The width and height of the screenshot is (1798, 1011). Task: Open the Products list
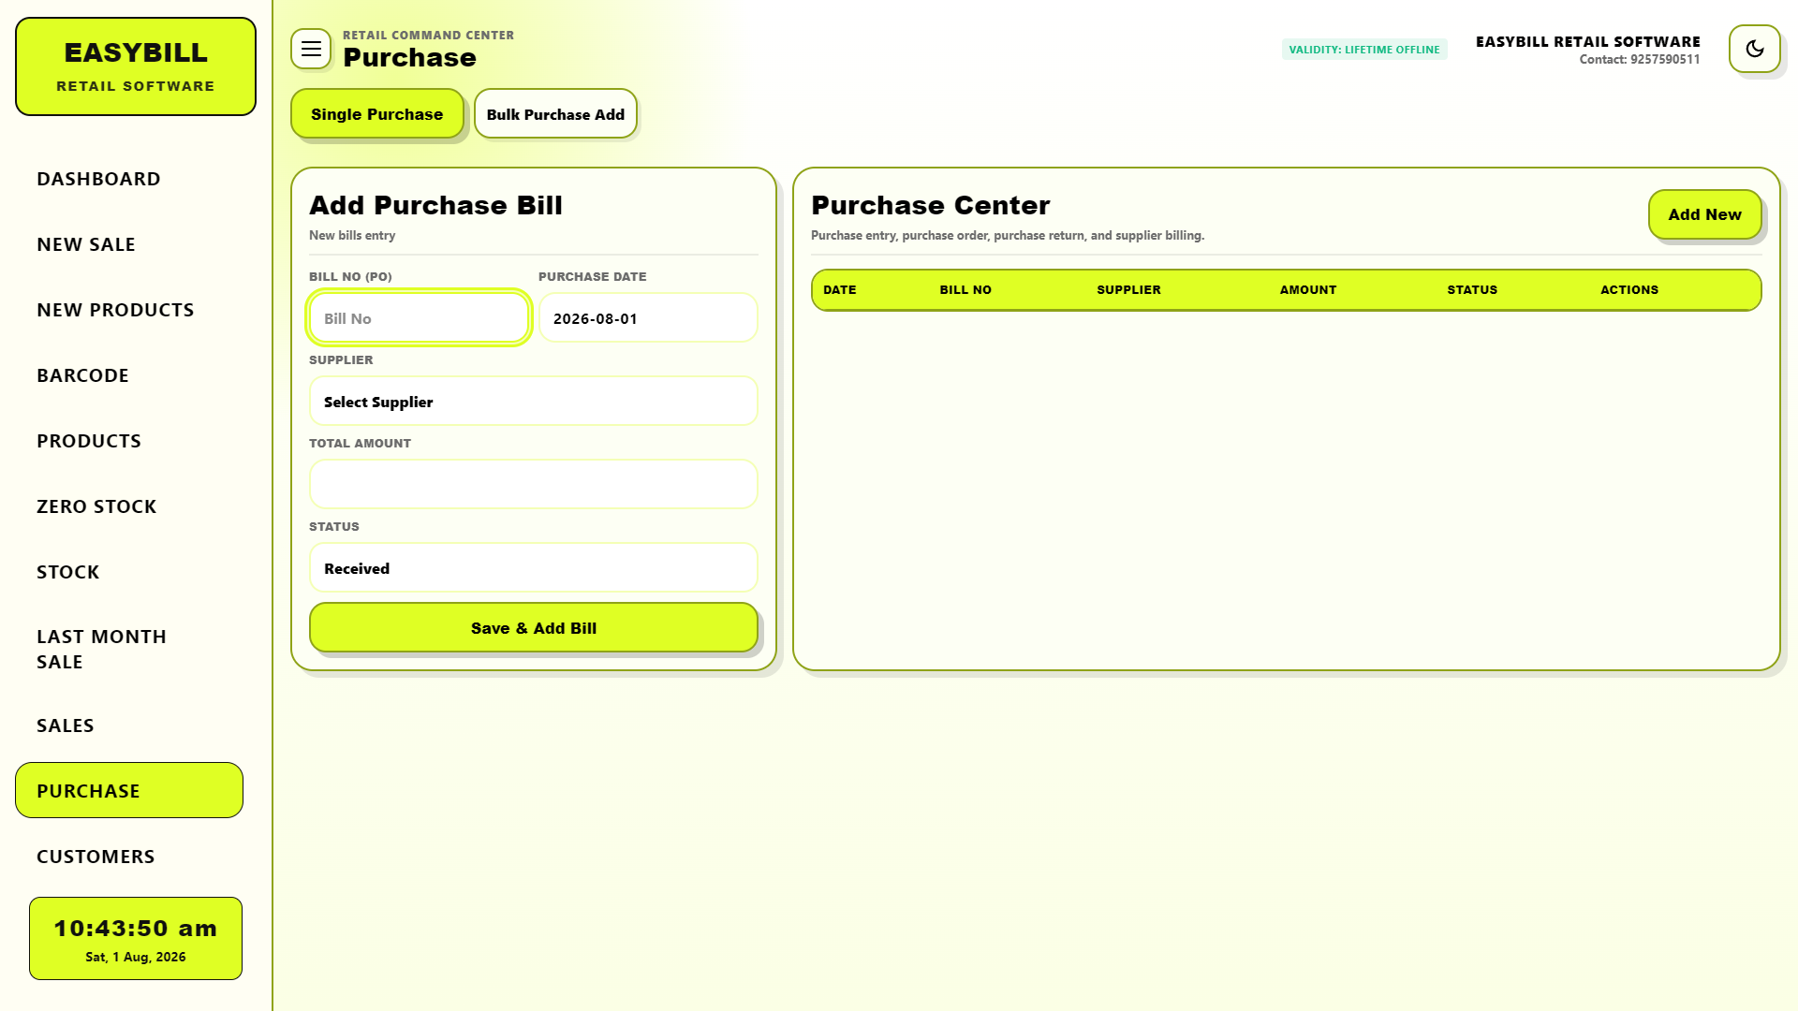129,441
